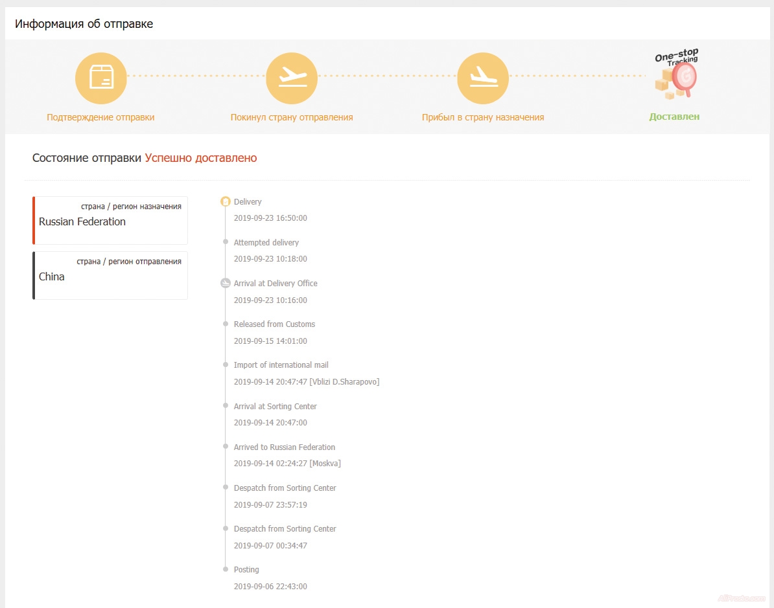774x608 pixels.
Task: Click the package box confirmation icon
Action: (x=100, y=78)
